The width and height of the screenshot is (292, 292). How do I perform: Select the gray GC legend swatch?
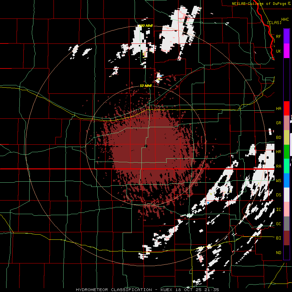click(x=286, y=224)
